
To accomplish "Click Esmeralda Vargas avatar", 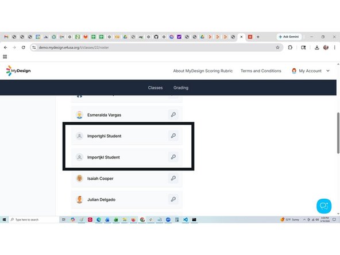I will pyautogui.click(x=80, y=115).
